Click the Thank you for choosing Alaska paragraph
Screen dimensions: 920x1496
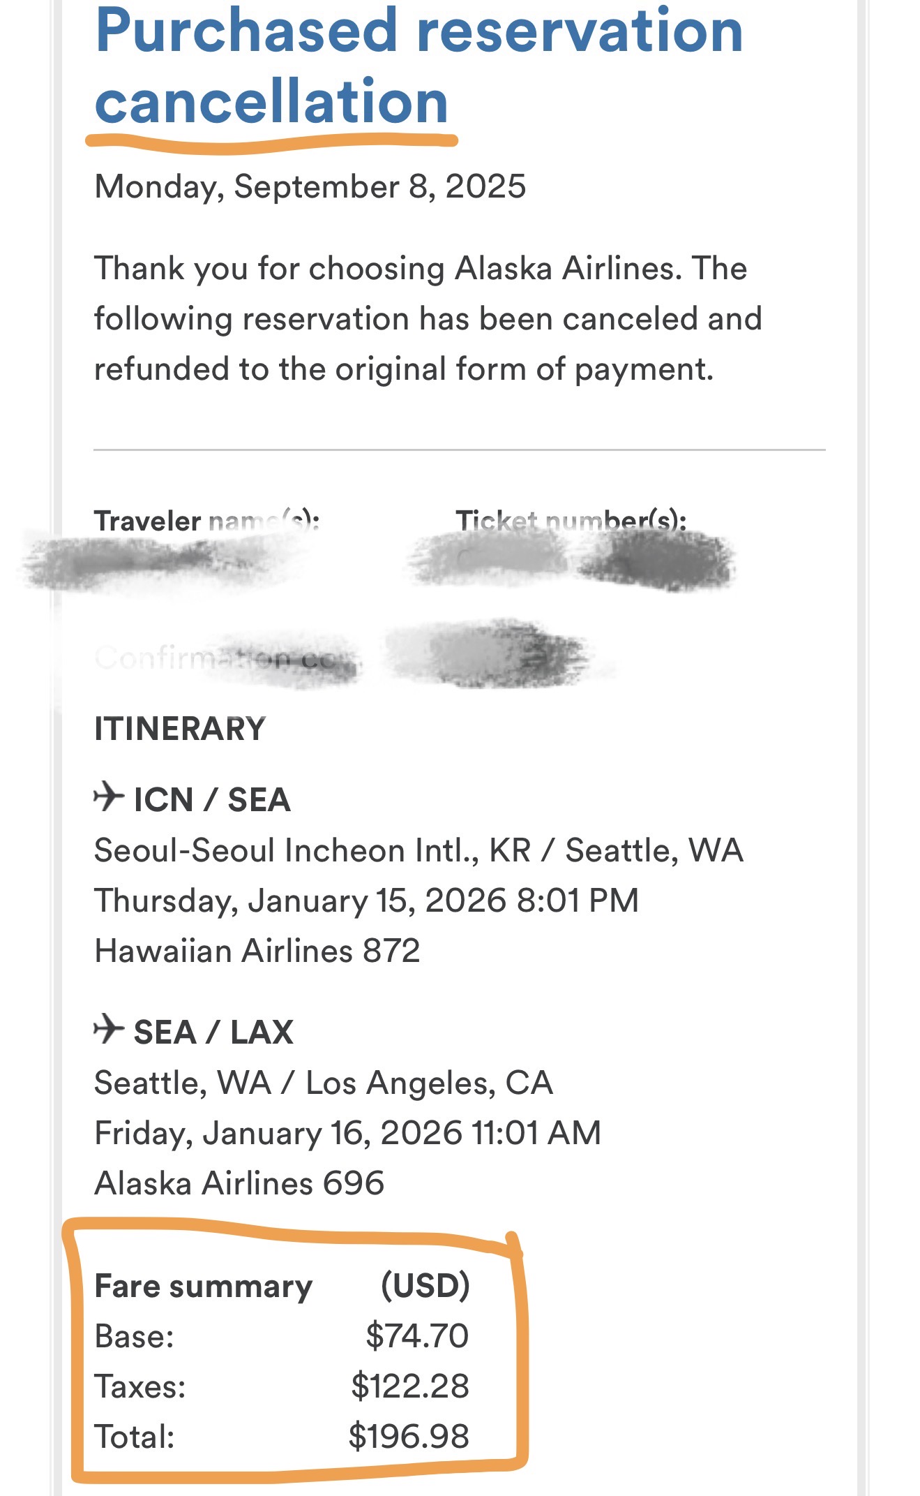pyautogui.click(x=428, y=318)
